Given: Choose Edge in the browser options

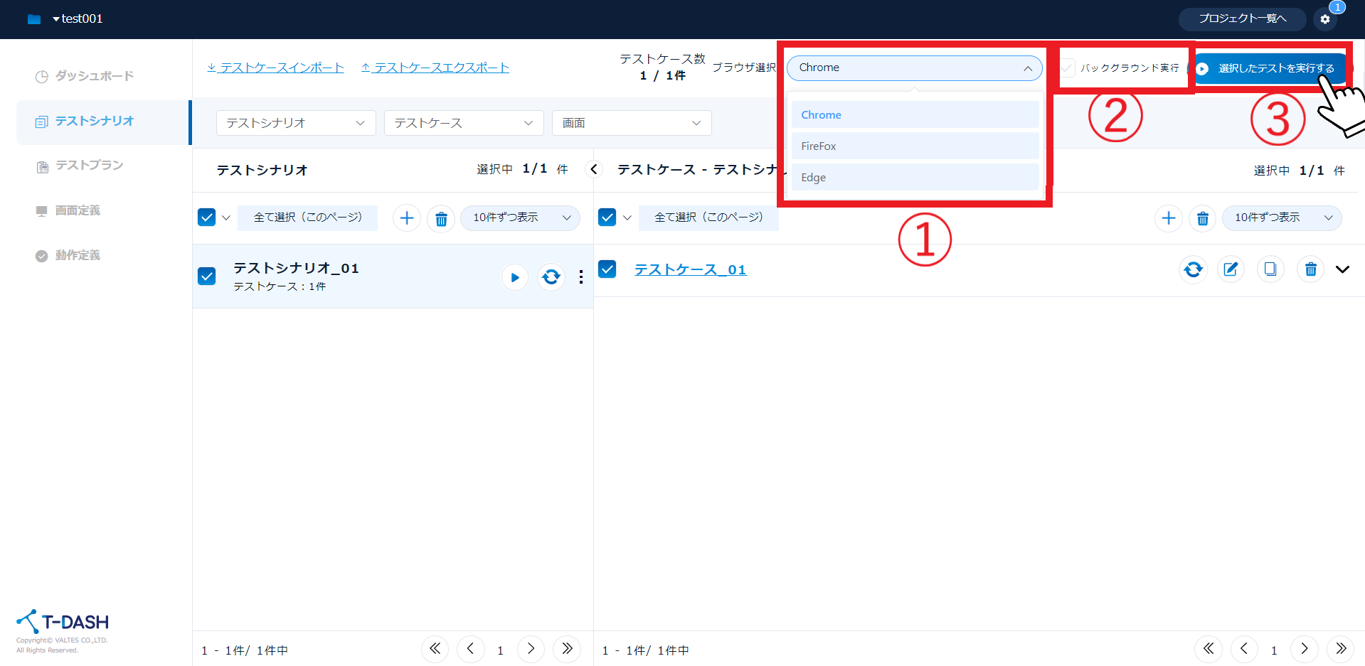Looking at the screenshot, I should pyautogui.click(x=915, y=178).
